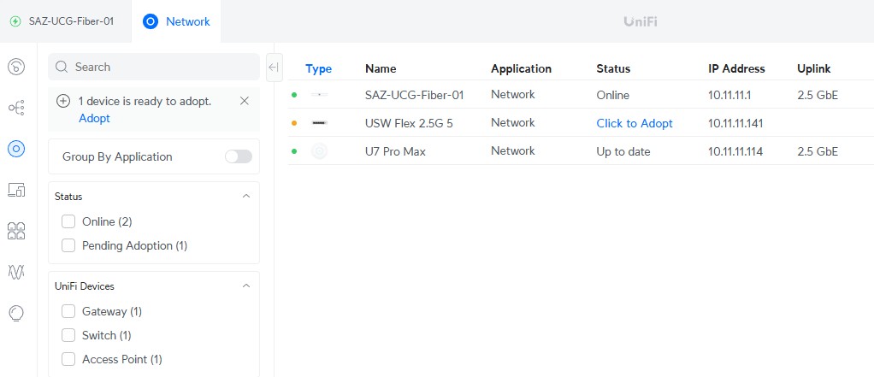Click the device Search field
874x377 pixels.
click(154, 67)
